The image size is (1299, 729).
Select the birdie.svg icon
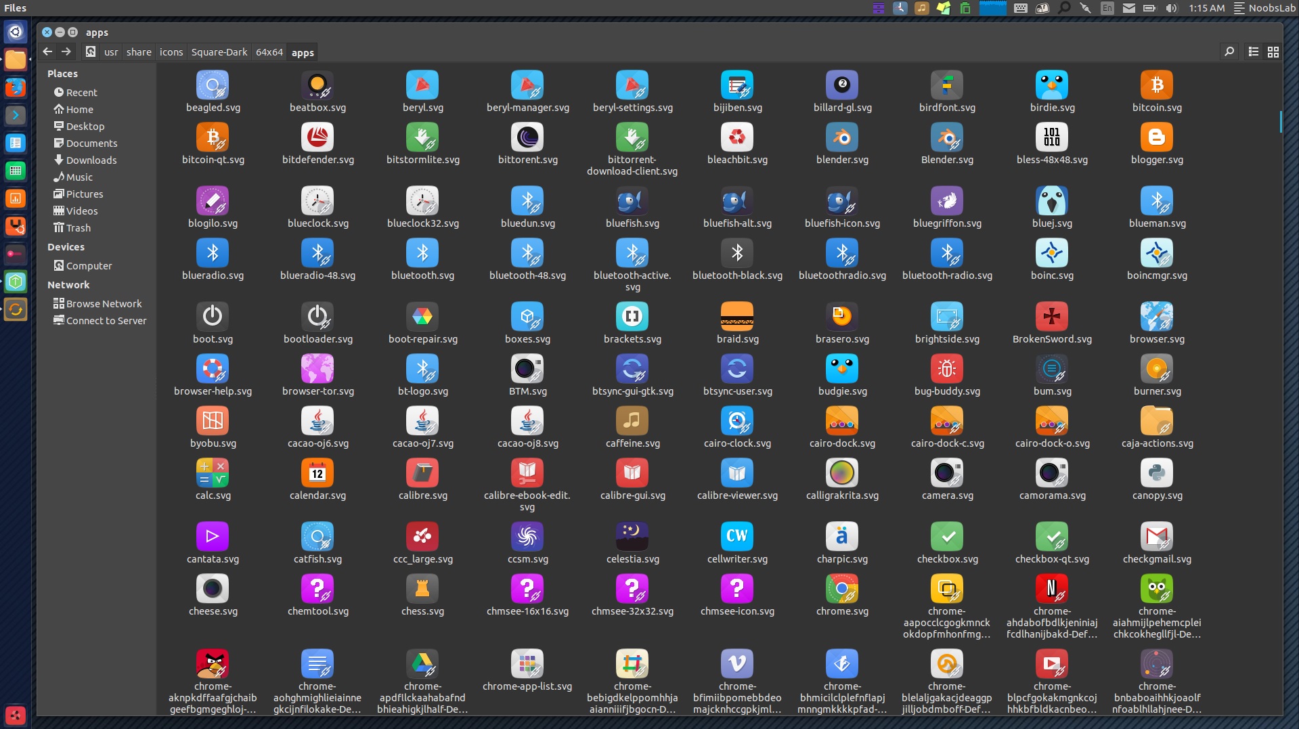[x=1052, y=85]
